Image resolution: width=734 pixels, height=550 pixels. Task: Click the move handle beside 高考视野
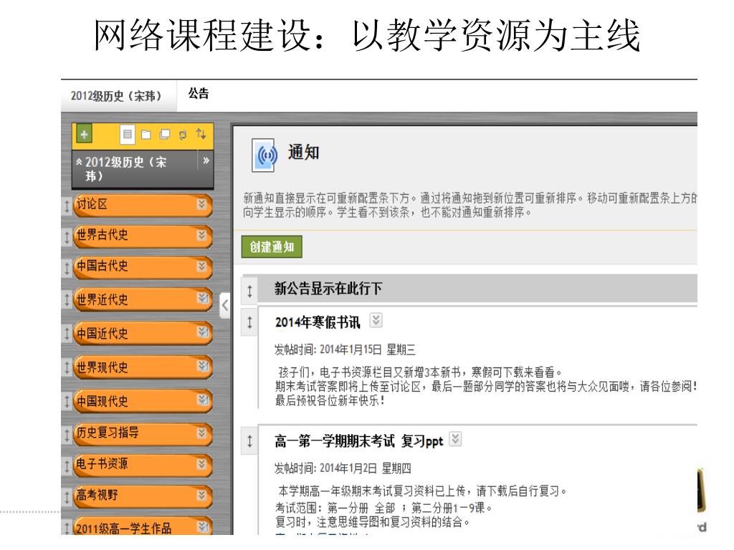pyautogui.click(x=67, y=497)
